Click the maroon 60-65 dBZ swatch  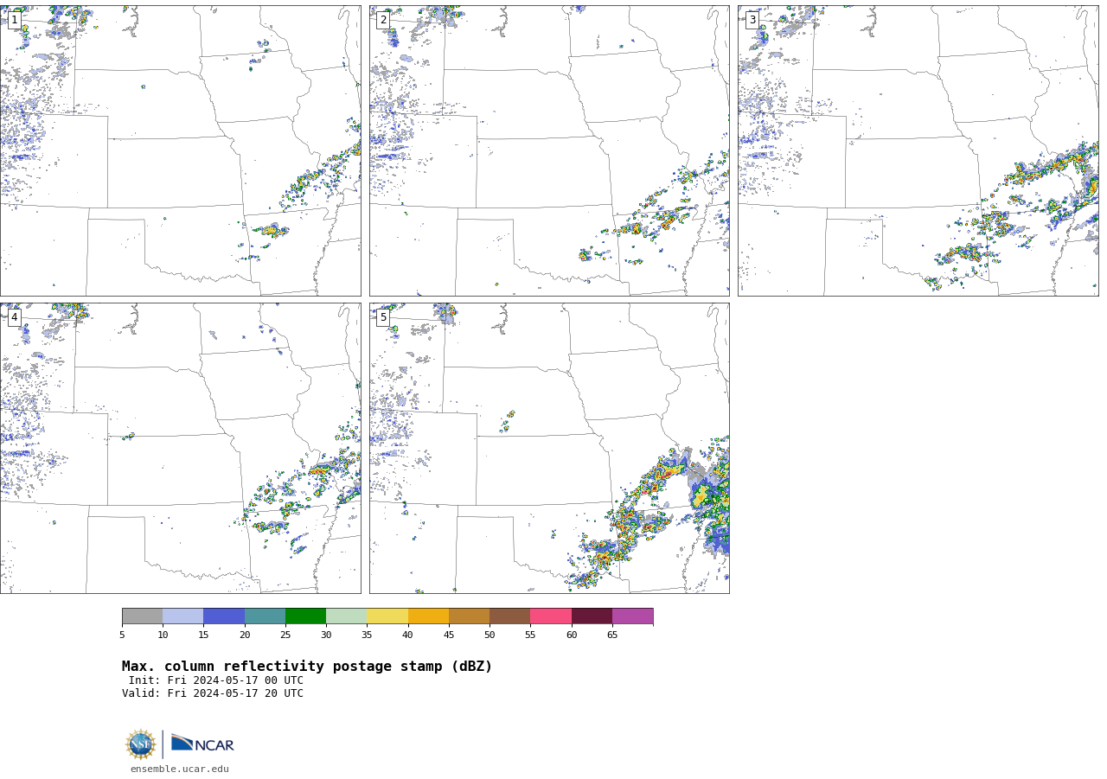click(592, 616)
